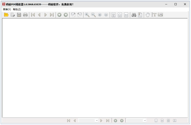
Task: Maximize the PDF reader window
Action: click(x=175, y=4)
